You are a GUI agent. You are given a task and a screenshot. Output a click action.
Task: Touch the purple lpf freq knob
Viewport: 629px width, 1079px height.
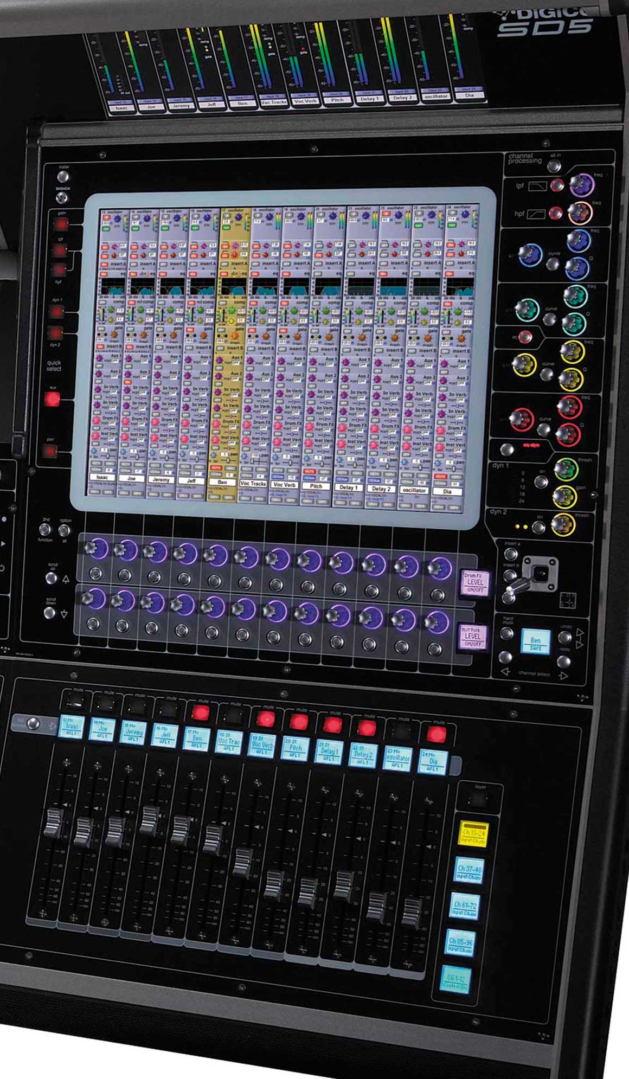[x=581, y=185]
